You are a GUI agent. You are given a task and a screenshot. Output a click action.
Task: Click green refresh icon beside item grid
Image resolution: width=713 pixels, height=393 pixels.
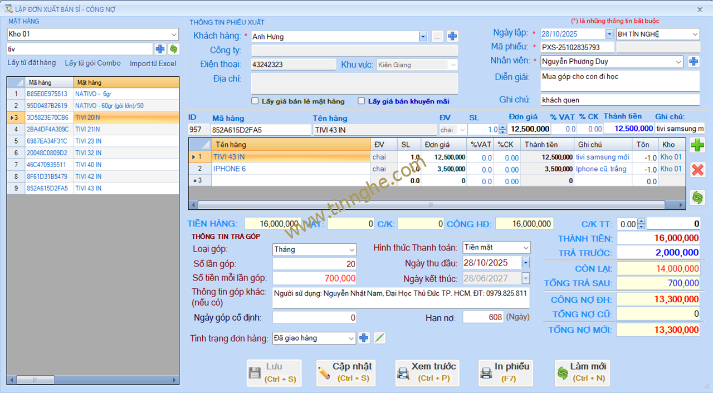pos(697,197)
